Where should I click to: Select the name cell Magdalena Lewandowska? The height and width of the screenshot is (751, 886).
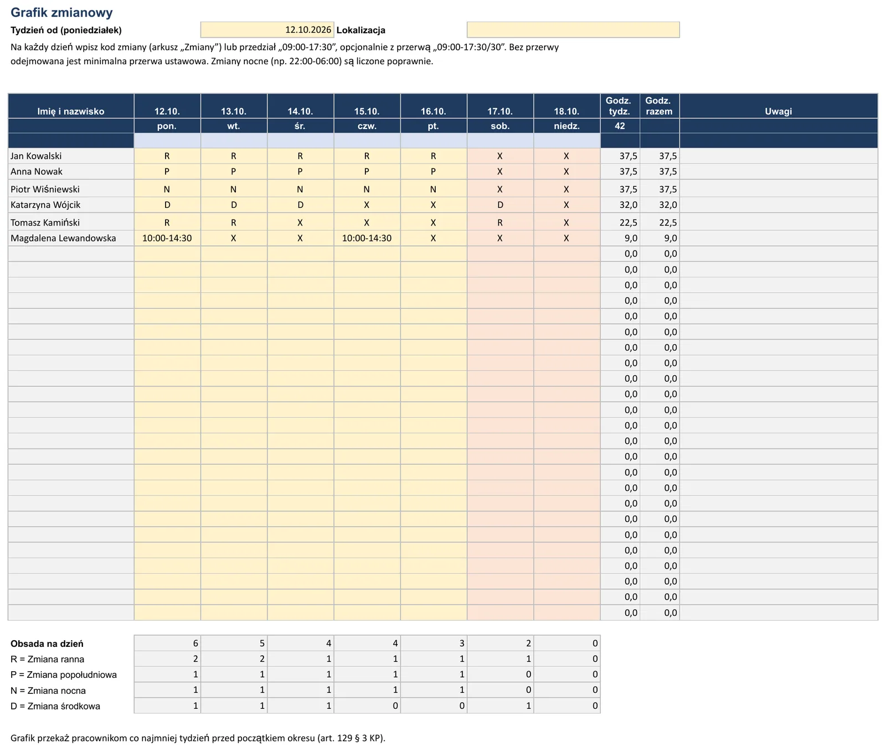pyautogui.click(x=71, y=238)
